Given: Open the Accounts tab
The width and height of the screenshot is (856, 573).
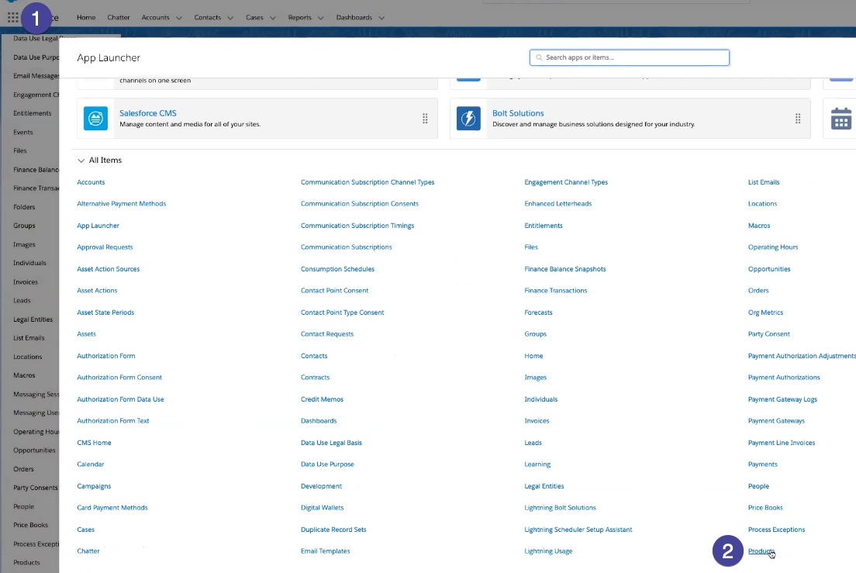Looking at the screenshot, I should pyautogui.click(x=156, y=18).
